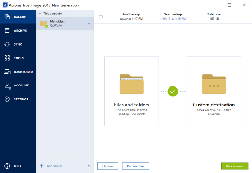Click the Options button
Screen dimensions: 252x173
[108, 166]
